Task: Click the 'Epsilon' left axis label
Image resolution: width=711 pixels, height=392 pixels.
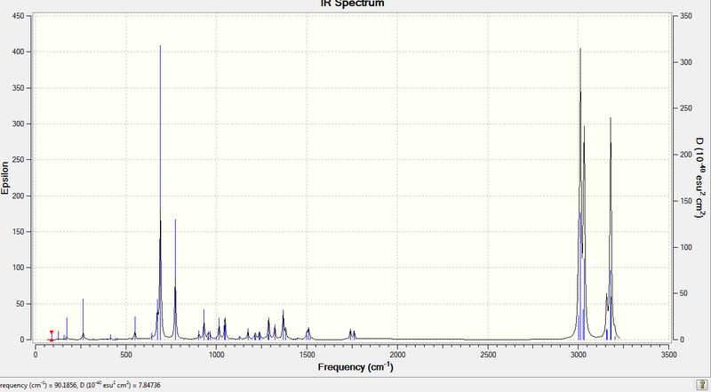Action: (5, 178)
